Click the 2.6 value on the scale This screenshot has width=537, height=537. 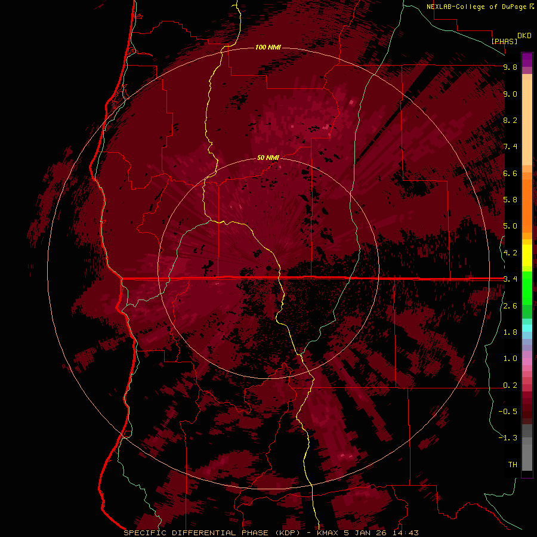[x=510, y=306]
